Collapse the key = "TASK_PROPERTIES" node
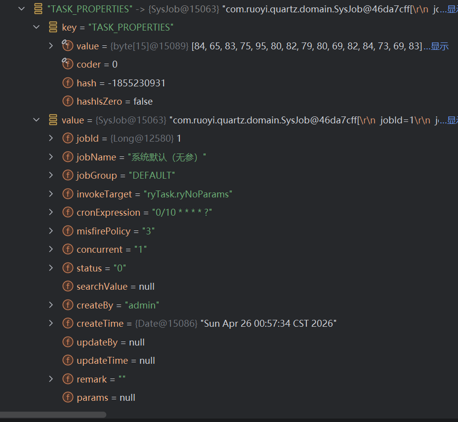 click(36, 27)
